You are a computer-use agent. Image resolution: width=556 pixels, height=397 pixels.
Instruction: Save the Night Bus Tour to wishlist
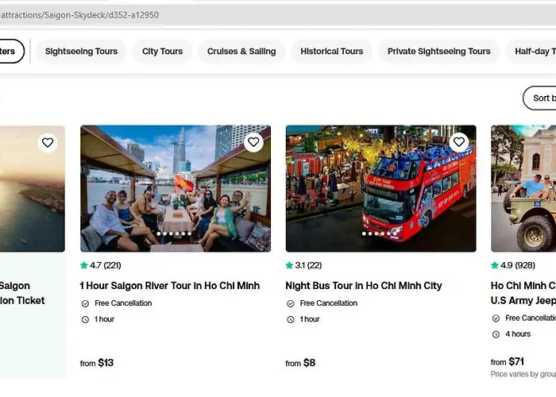tap(459, 142)
